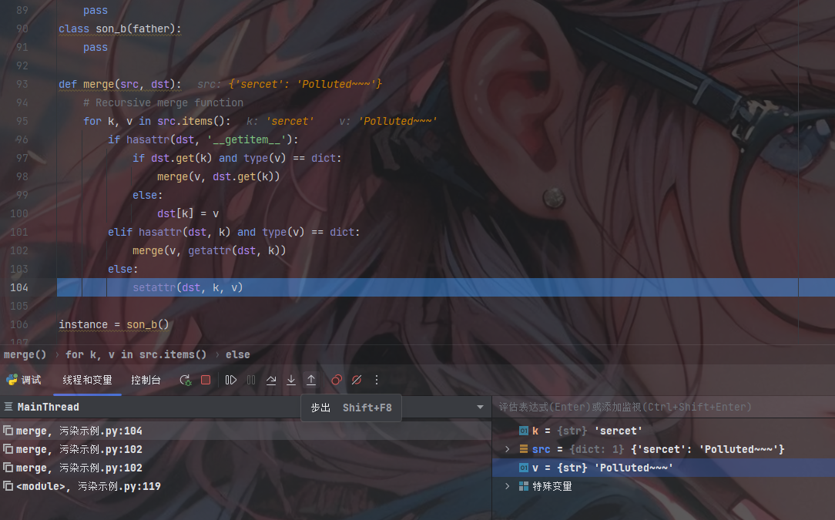
Task: Expand the src dictionary variable
Action: coord(508,449)
